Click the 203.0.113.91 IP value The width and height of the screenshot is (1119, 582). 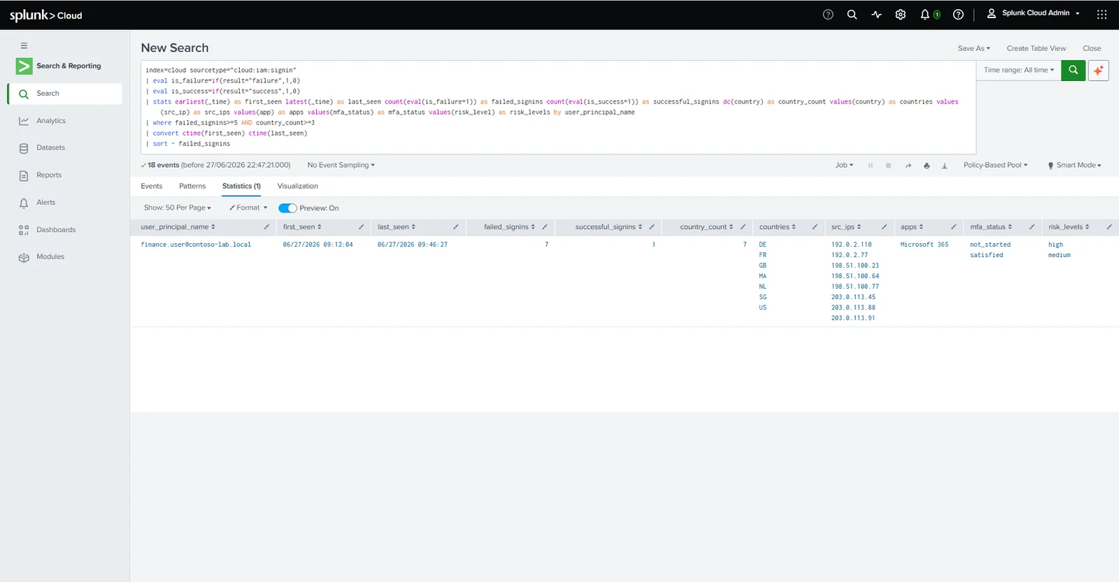tap(853, 318)
